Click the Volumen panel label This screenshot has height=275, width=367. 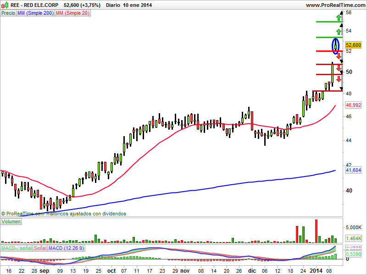tap(11, 221)
